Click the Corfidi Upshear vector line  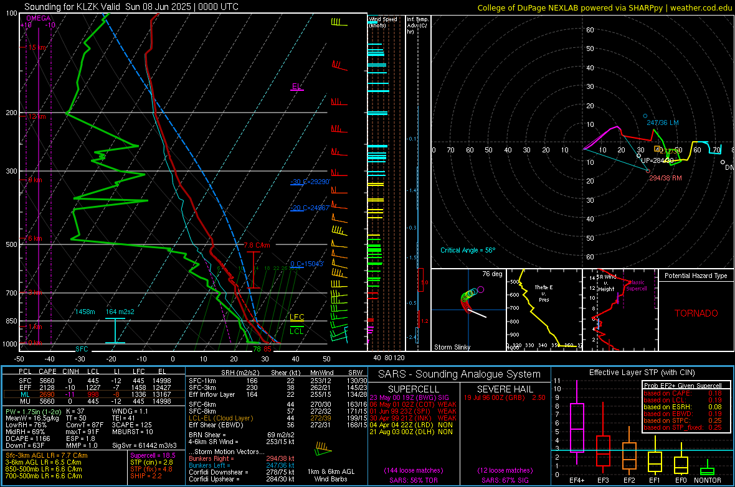click(x=242, y=479)
